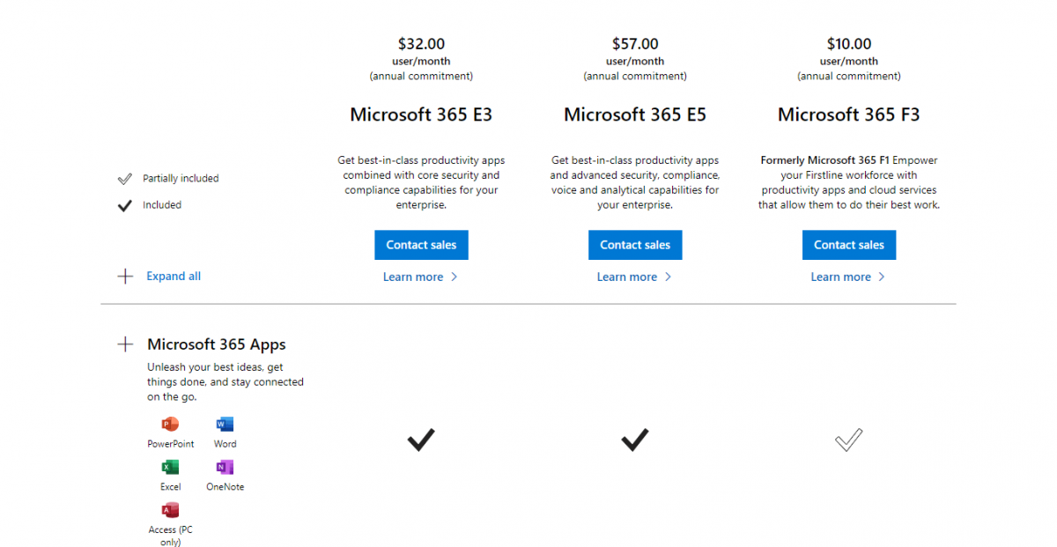Screen dimensions: 1057x547
Task: Click the Included legend checkmark
Action: pos(125,205)
